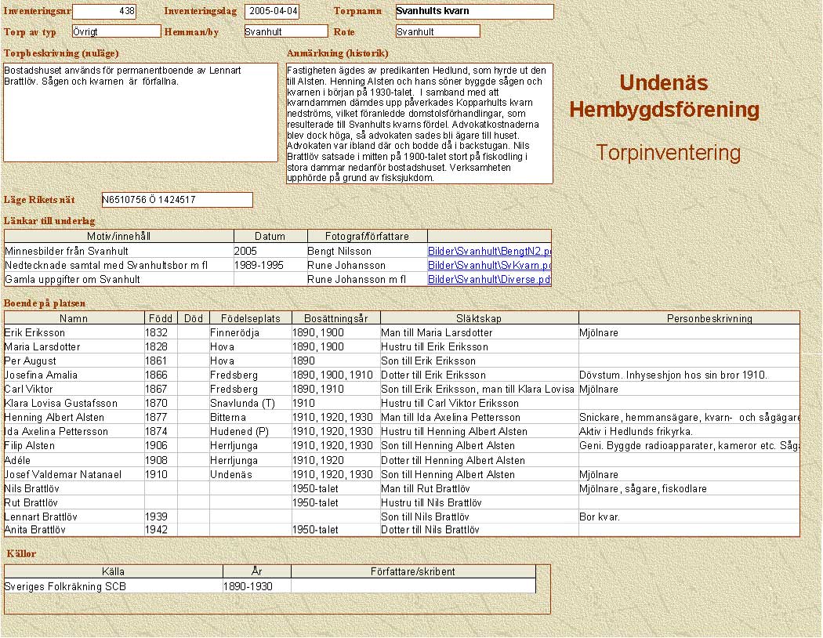Click the Torpnamn field Svanhults kvarn
The height and width of the screenshot is (638, 823).
tap(473, 12)
